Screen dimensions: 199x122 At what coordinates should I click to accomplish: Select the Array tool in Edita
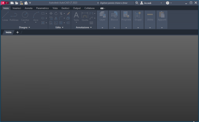click(x=61, y=23)
